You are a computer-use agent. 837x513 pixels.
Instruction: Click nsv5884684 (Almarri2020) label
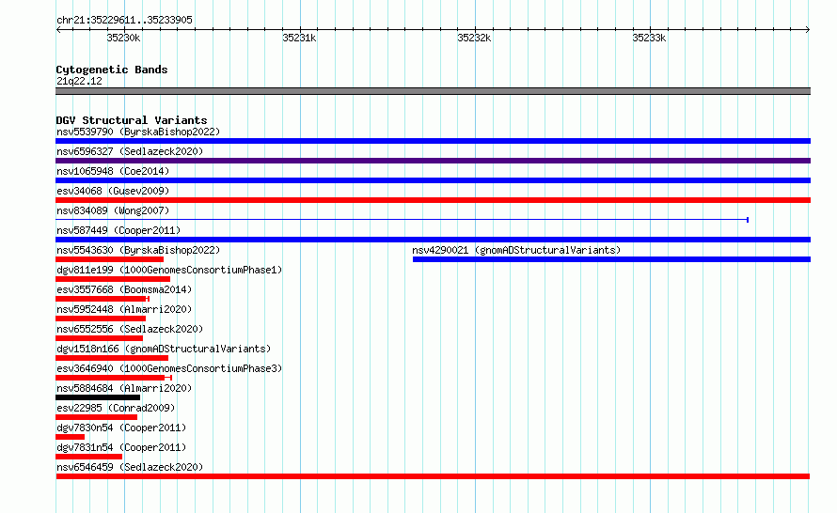(x=124, y=388)
